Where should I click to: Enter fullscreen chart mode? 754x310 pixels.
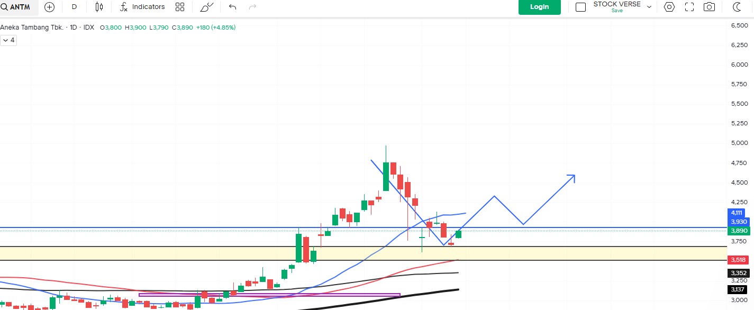pyautogui.click(x=689, y=7)
